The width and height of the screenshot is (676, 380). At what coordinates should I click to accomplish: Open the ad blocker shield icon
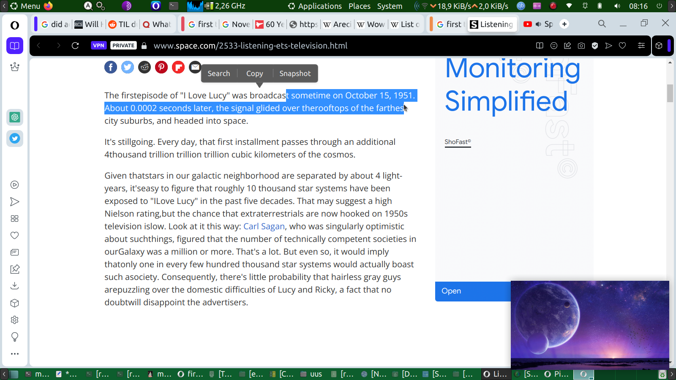pyautogui.click(x=595, y=46)
